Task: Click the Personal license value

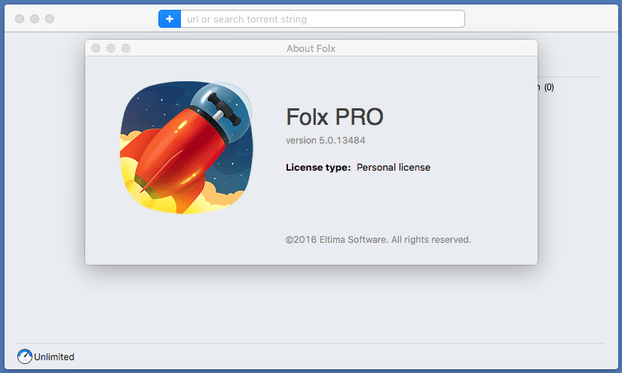Action: point(393,167)
